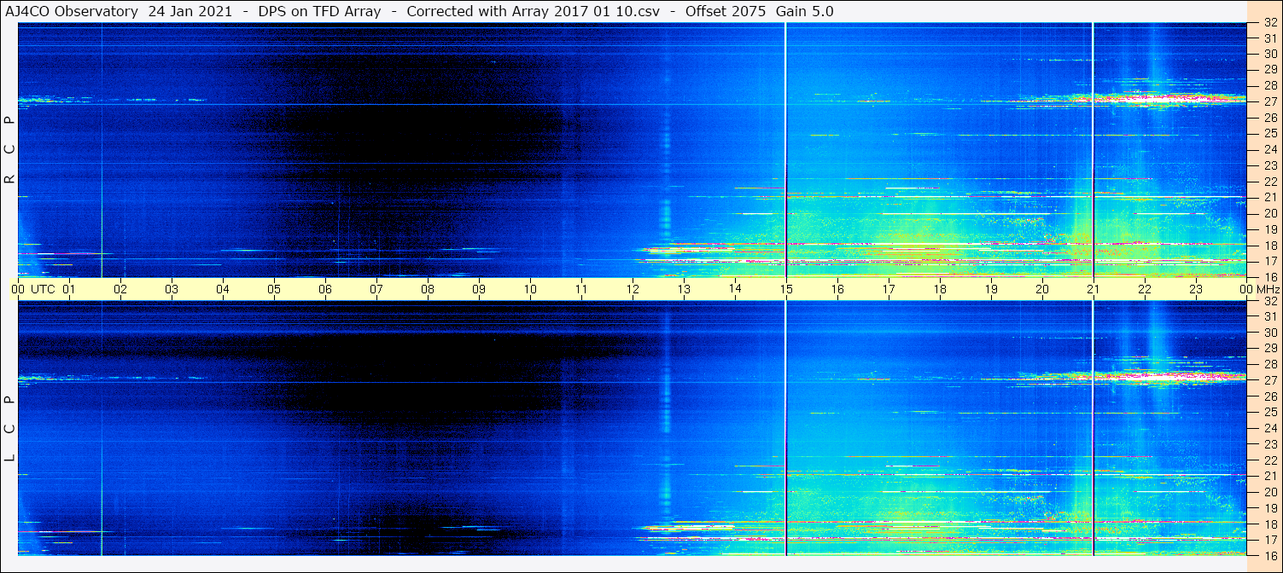The width and height of the screenshot is (1283, 573).
Task: Click the 17 MHz tick of RCP panel
Action: click(x=1269, y=261)
